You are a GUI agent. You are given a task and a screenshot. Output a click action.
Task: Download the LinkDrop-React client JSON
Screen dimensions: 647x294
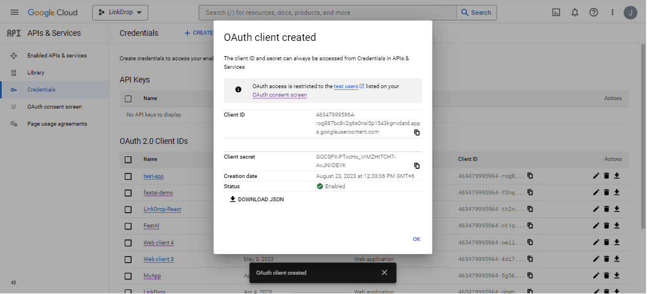(617, 209)
